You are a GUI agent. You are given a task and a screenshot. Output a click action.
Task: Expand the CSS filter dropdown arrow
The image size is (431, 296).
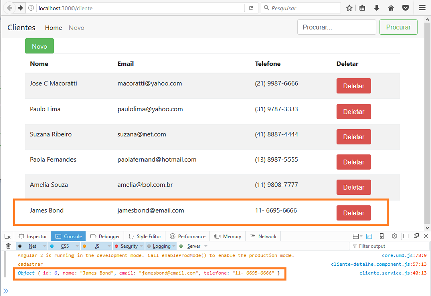point(77,246)
